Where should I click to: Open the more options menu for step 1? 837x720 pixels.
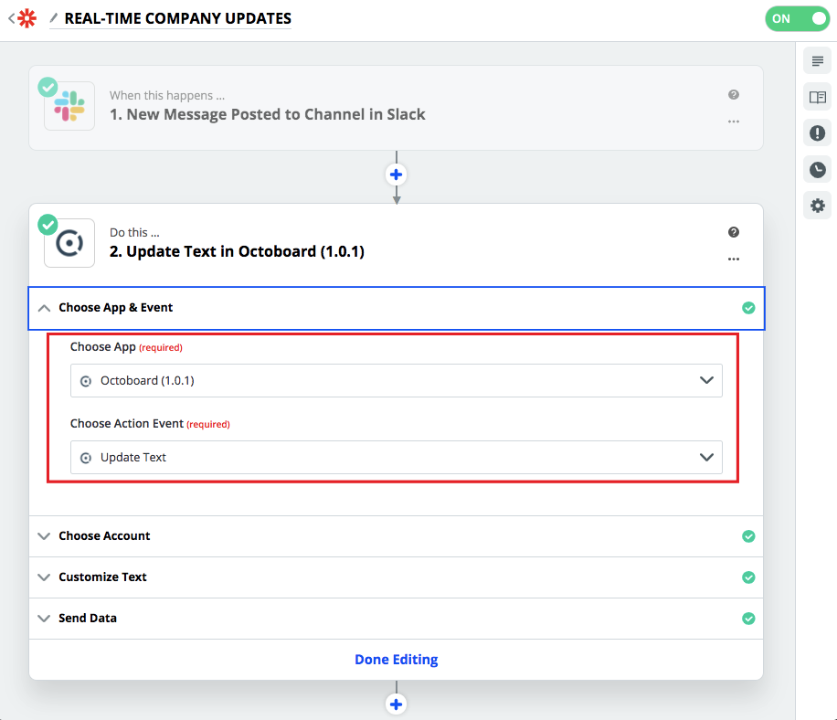point(734,122)
